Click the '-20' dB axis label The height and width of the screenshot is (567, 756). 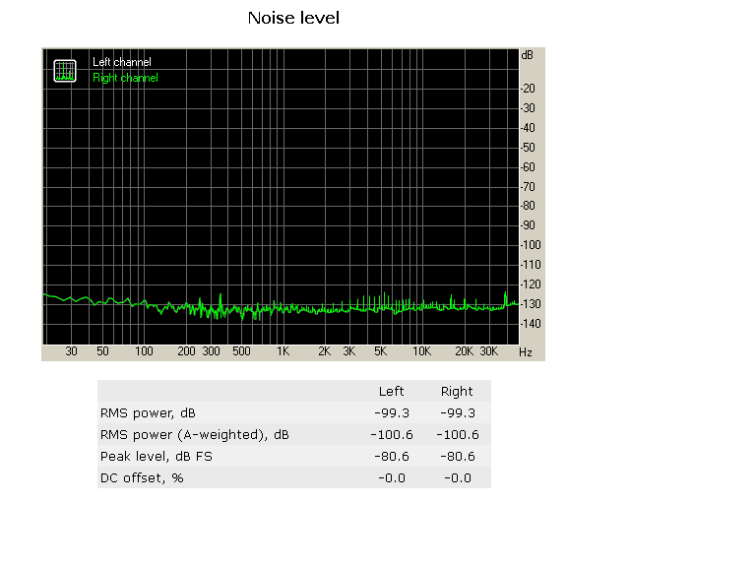529,89
